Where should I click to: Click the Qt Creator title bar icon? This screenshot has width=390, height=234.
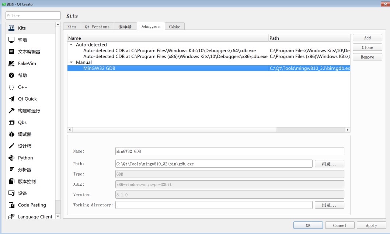click(4, 4)
